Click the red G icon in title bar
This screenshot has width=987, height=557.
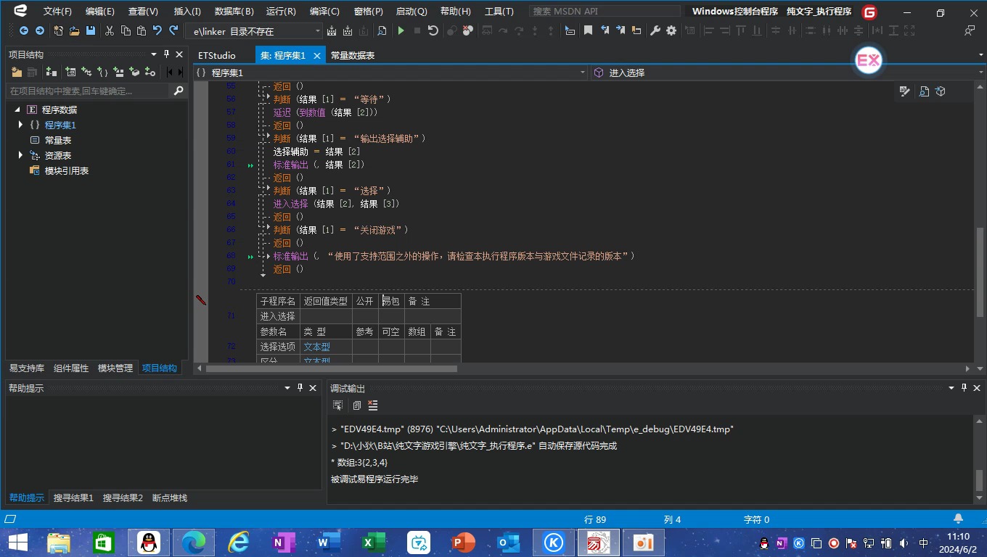pyautogui.click(x=869, y=12)
